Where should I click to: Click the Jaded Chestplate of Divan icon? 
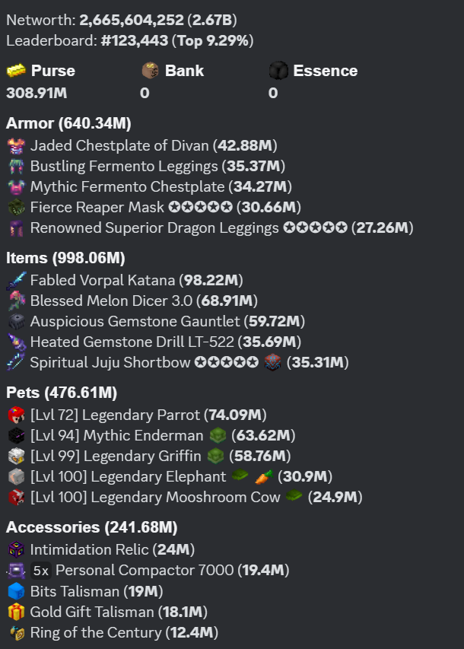click(17, 145)
